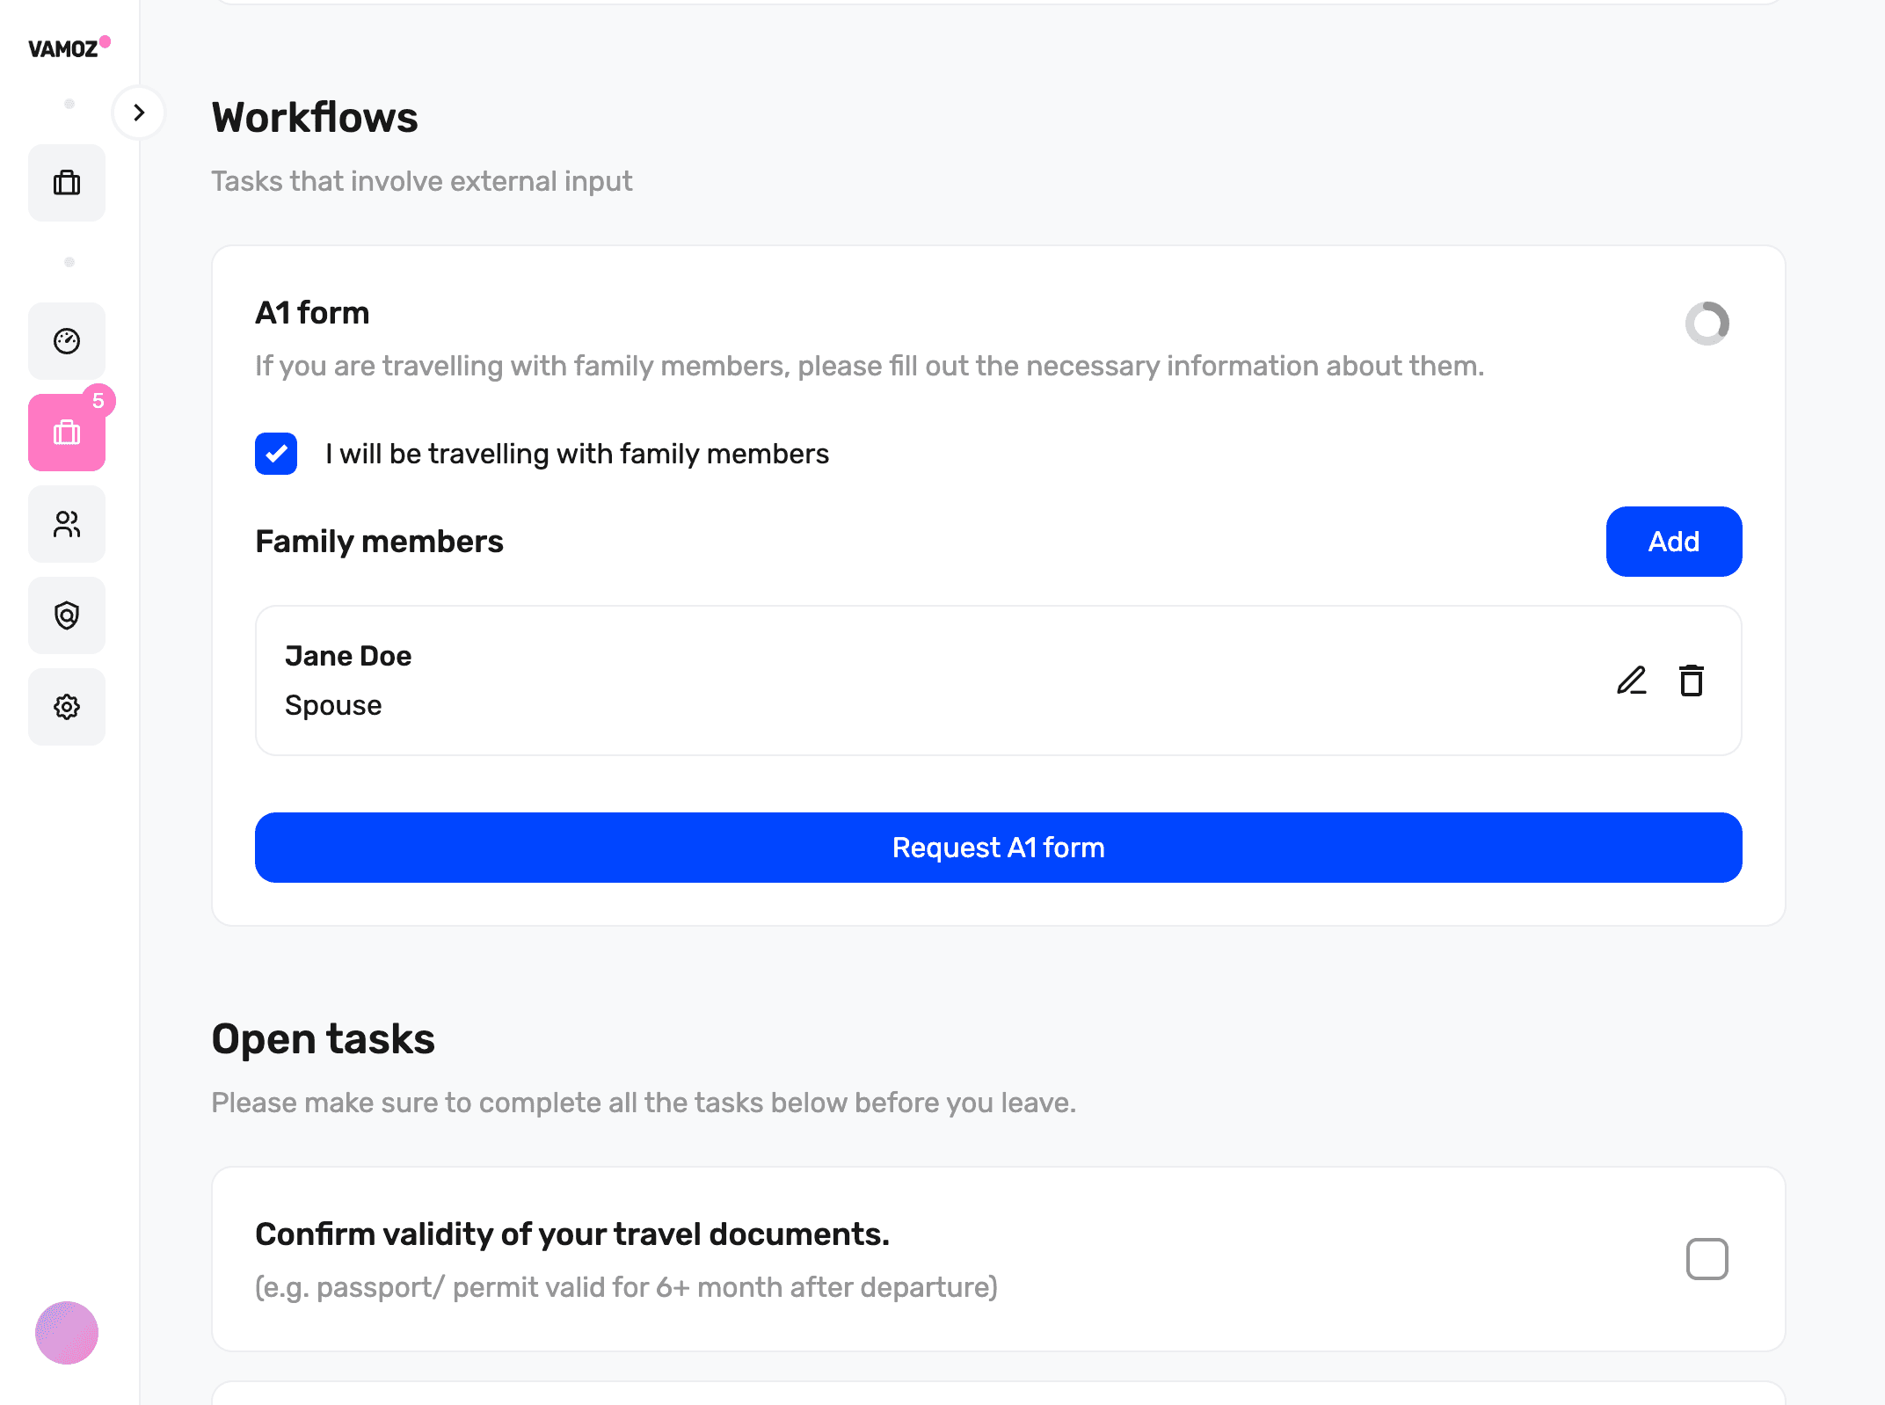
Task: Open the pink avatar at bottom left
Action: [x=68, y=1333]
